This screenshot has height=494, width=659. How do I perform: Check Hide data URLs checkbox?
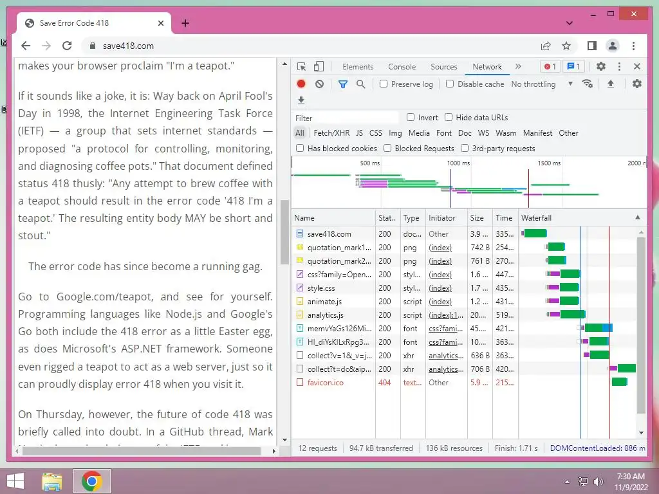pyautogui.click(x=449, y=117)
